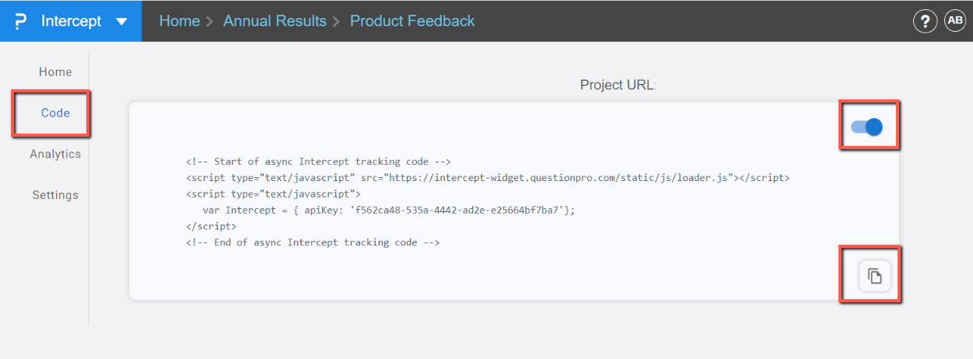The height and width of the screenshot is (359, 973).
Task: Click the Start of async Intercept comment
Action: [x=318, y=162]
